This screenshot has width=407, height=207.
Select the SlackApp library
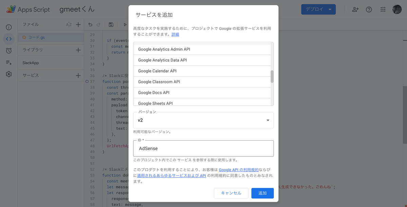click(x=31, y=63)
